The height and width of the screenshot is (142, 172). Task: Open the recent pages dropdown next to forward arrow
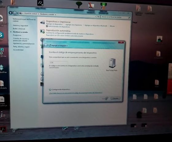(18, 13)
